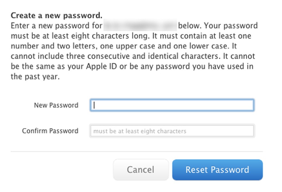
Task: Focus the Confirm Password text box
Action: click(x=172, y=131)
